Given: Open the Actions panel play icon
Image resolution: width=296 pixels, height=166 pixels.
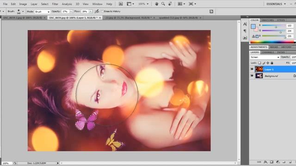Looking at the screenshot, I should (245, 38).
